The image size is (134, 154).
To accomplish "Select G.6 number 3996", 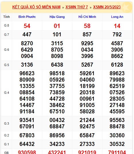I will 87,56.
